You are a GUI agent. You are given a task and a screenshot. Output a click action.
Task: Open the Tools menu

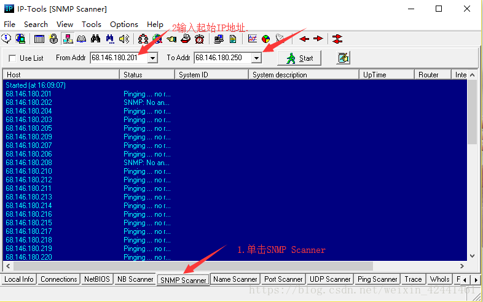(91, 25)
